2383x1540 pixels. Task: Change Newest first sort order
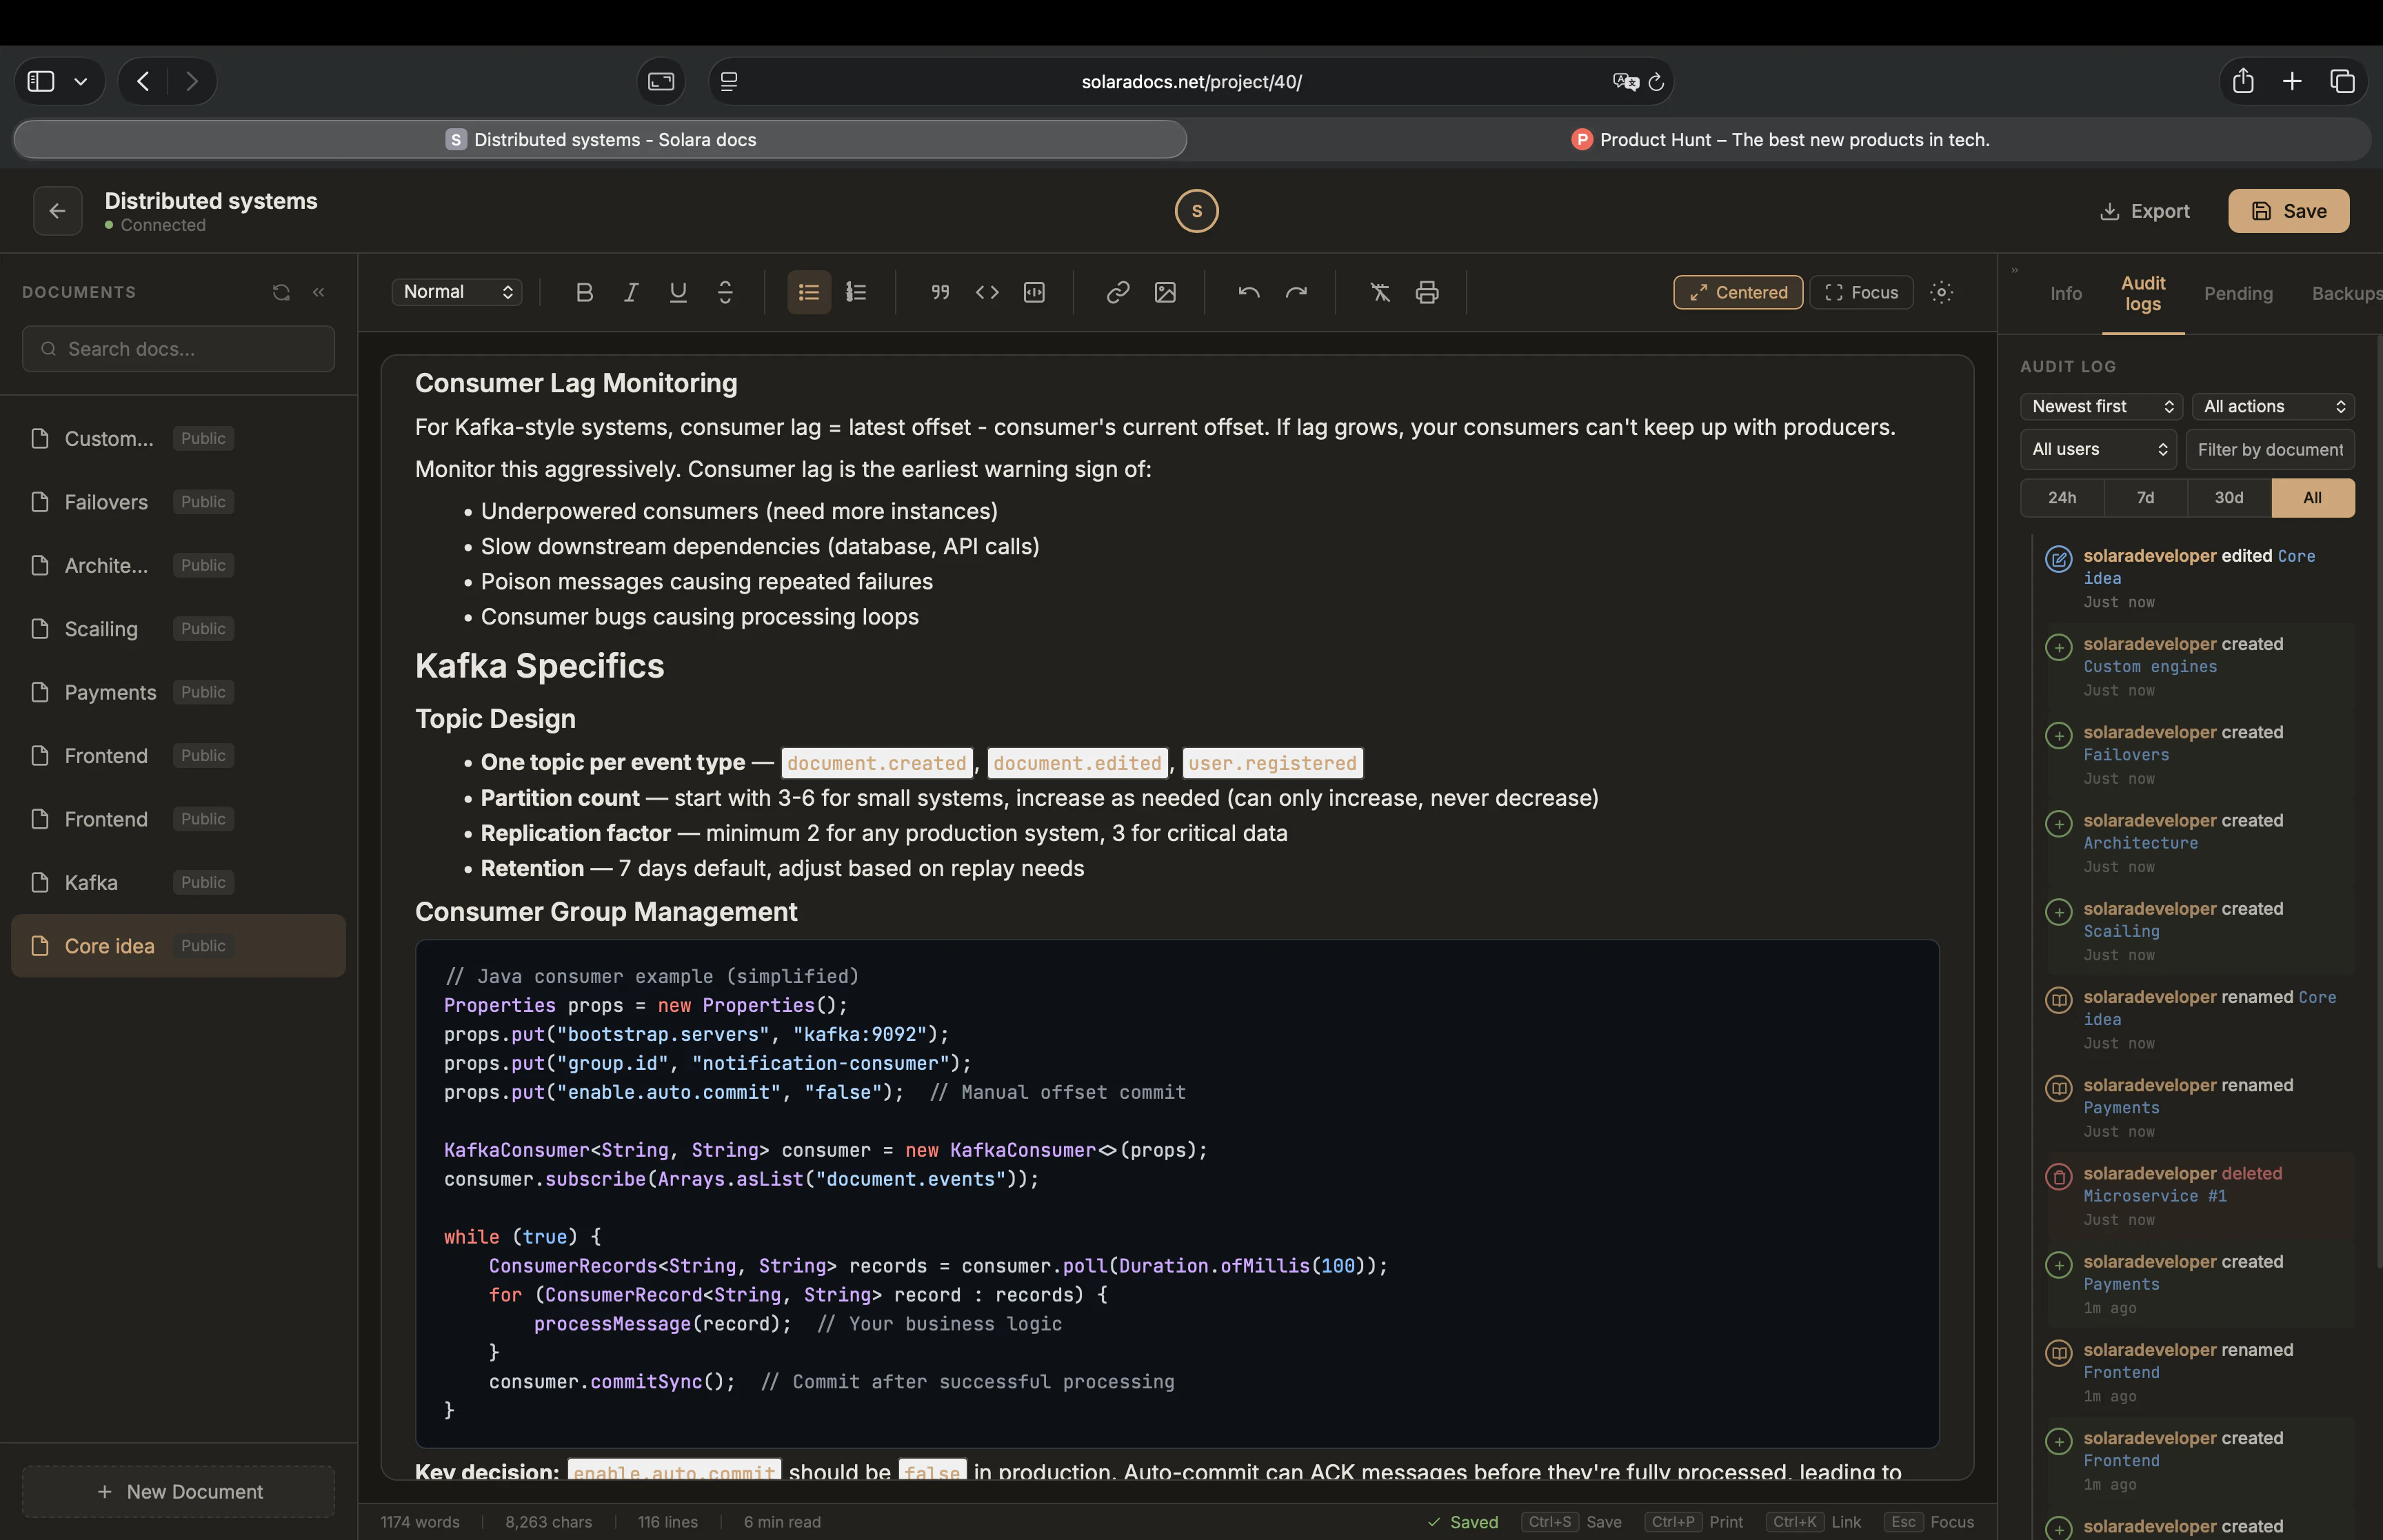tap(2099, 406)
